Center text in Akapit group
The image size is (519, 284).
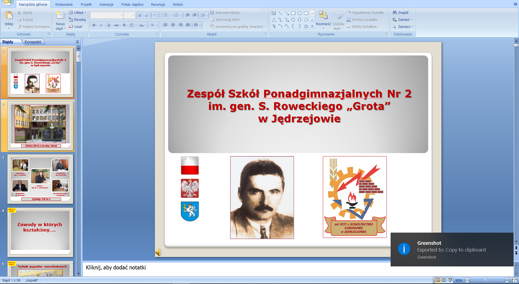(x=173, y=25)
